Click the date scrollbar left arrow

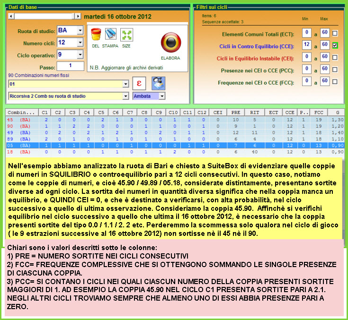(x=11, y=16)
